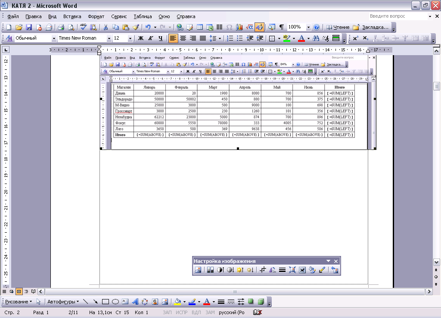Insert table icon in toolbar
This screenshot has height=318, width=441.
(x=200, y=27)
